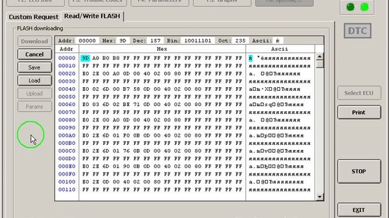Click the hex view scrollbar thumb
Screen dimensions: 389x218
320,64
